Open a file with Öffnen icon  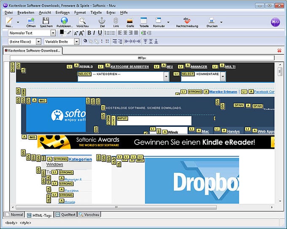click(31, 22)
